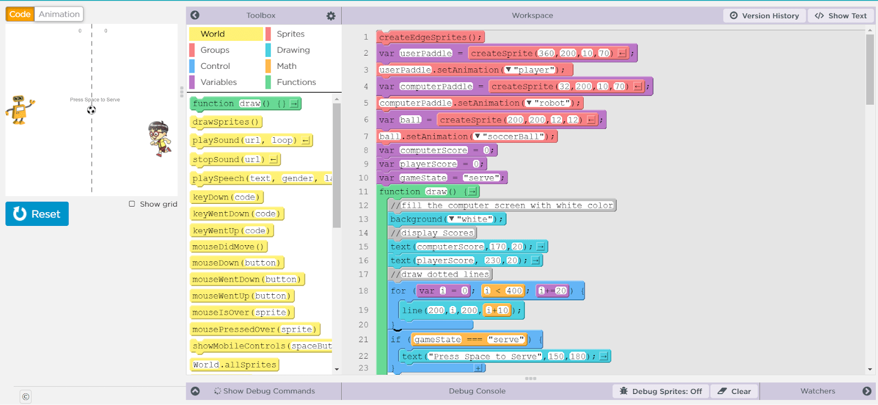Image resolution: width=878 pixels, height=405 pixels.
Task: Click the arrow on the toolbox function draw() block
Action: 294,104
